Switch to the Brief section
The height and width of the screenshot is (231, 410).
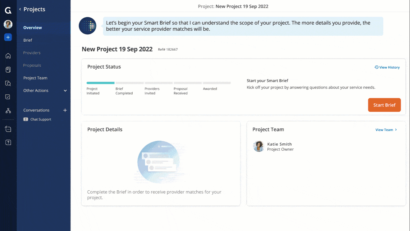(28, 40)
